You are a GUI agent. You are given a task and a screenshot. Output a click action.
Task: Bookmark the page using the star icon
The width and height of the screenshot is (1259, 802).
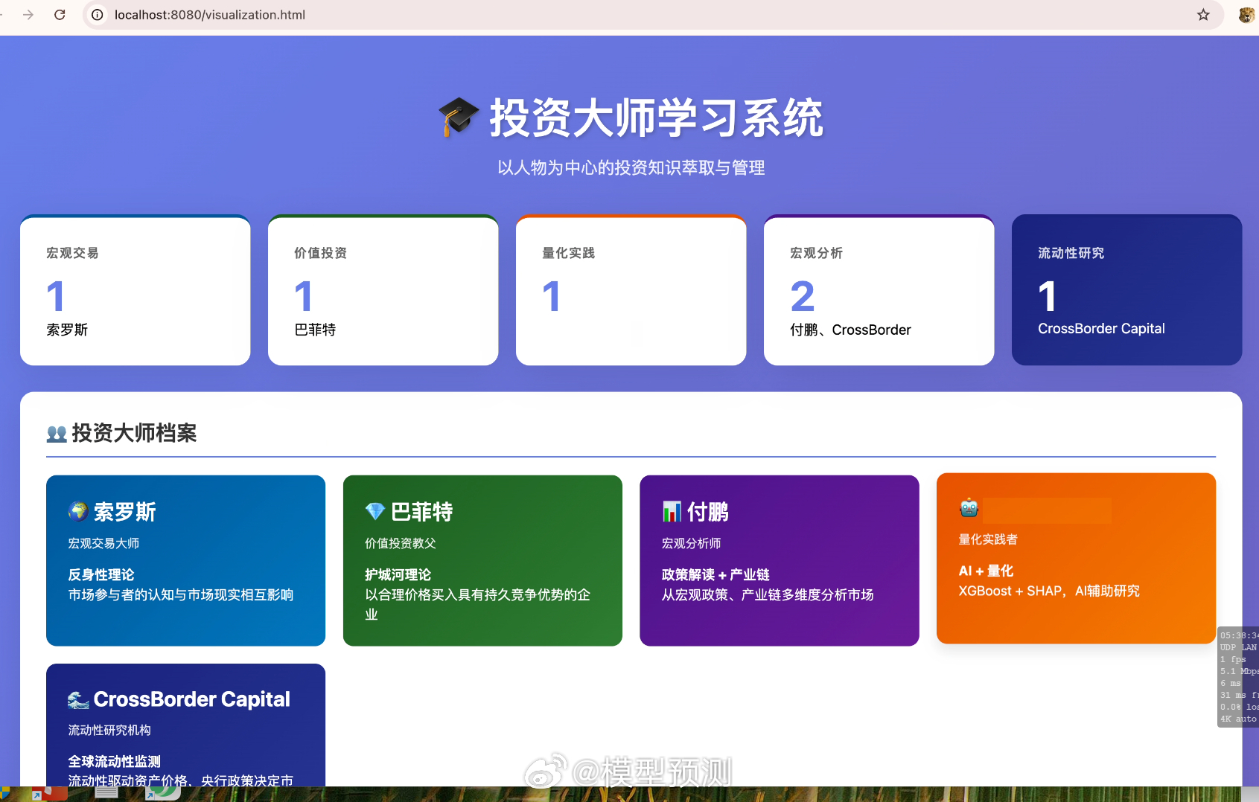1203,14
